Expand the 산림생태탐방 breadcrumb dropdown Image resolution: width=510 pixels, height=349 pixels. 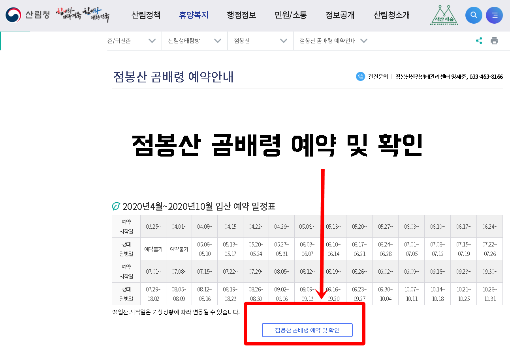coord(195,41)
